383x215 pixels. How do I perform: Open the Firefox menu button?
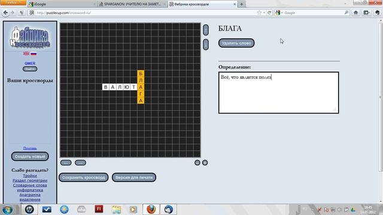tap(13, 2)
